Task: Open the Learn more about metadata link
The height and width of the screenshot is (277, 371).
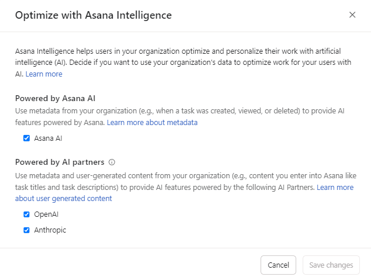Action: 152,123
